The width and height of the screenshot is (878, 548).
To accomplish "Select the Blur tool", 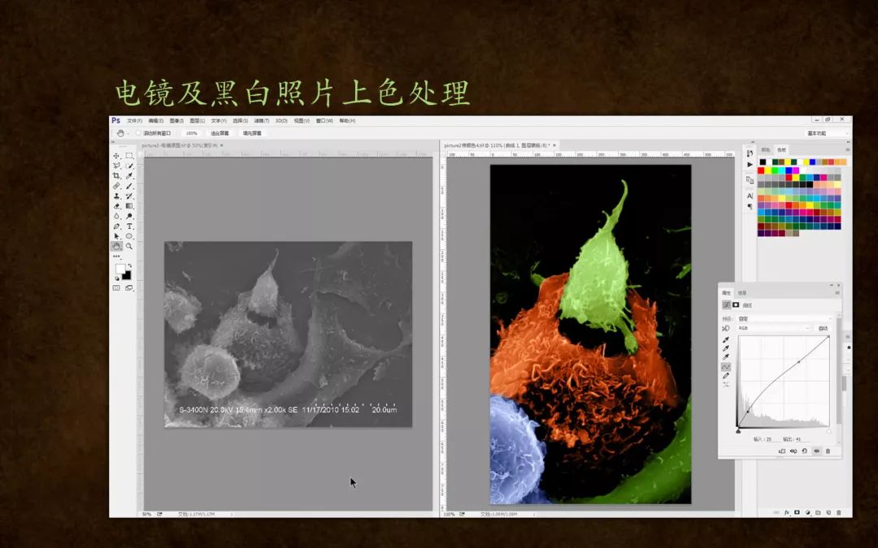I will tap(116, 216).
